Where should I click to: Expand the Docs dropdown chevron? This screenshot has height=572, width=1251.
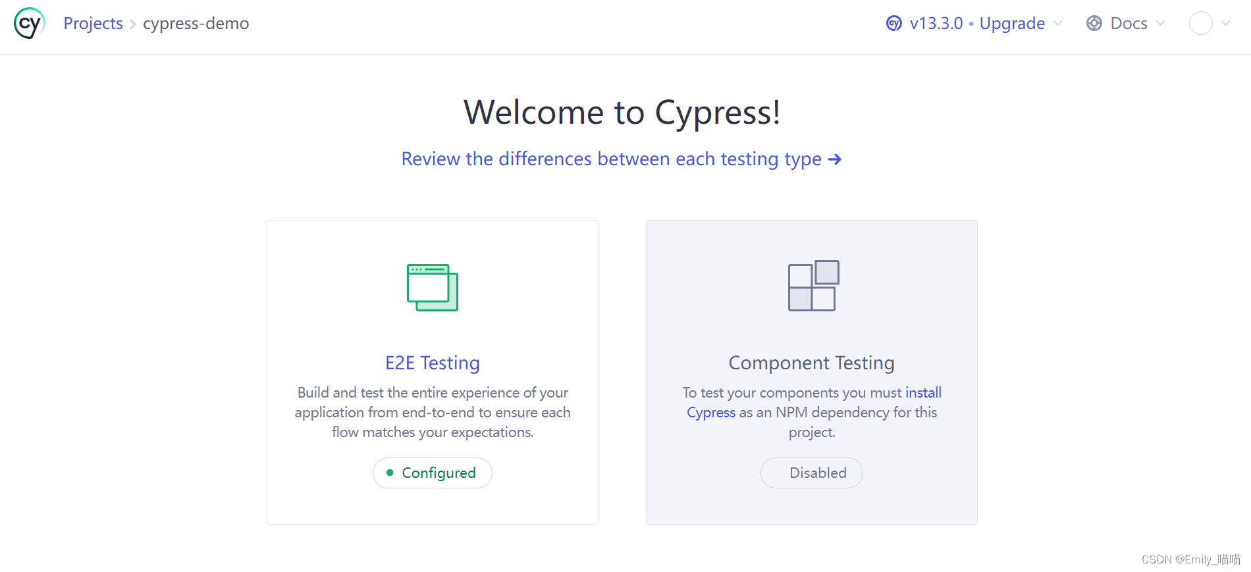(x=1160, y=24)
